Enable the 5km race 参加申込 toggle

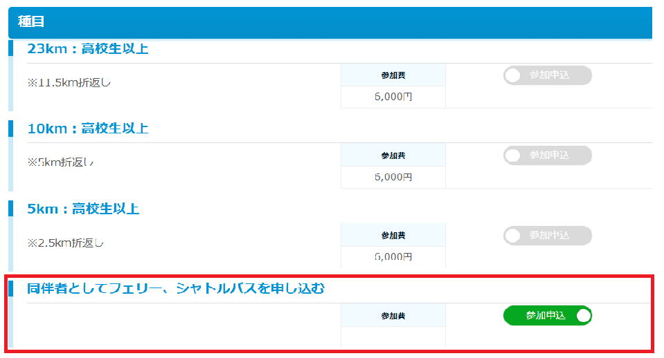(547, 236)
